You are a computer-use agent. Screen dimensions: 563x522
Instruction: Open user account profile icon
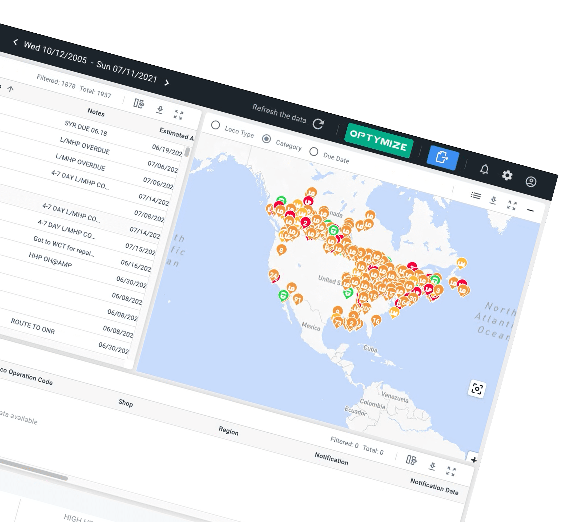[x=530, y=182]
